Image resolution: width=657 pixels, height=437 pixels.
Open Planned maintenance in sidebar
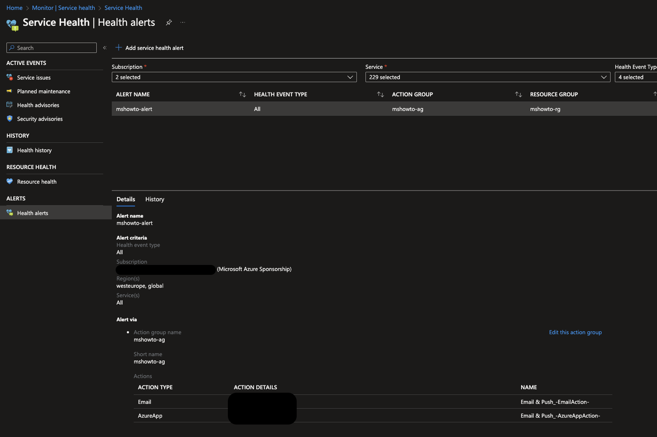pyautogui.click(x=43, y=91)
